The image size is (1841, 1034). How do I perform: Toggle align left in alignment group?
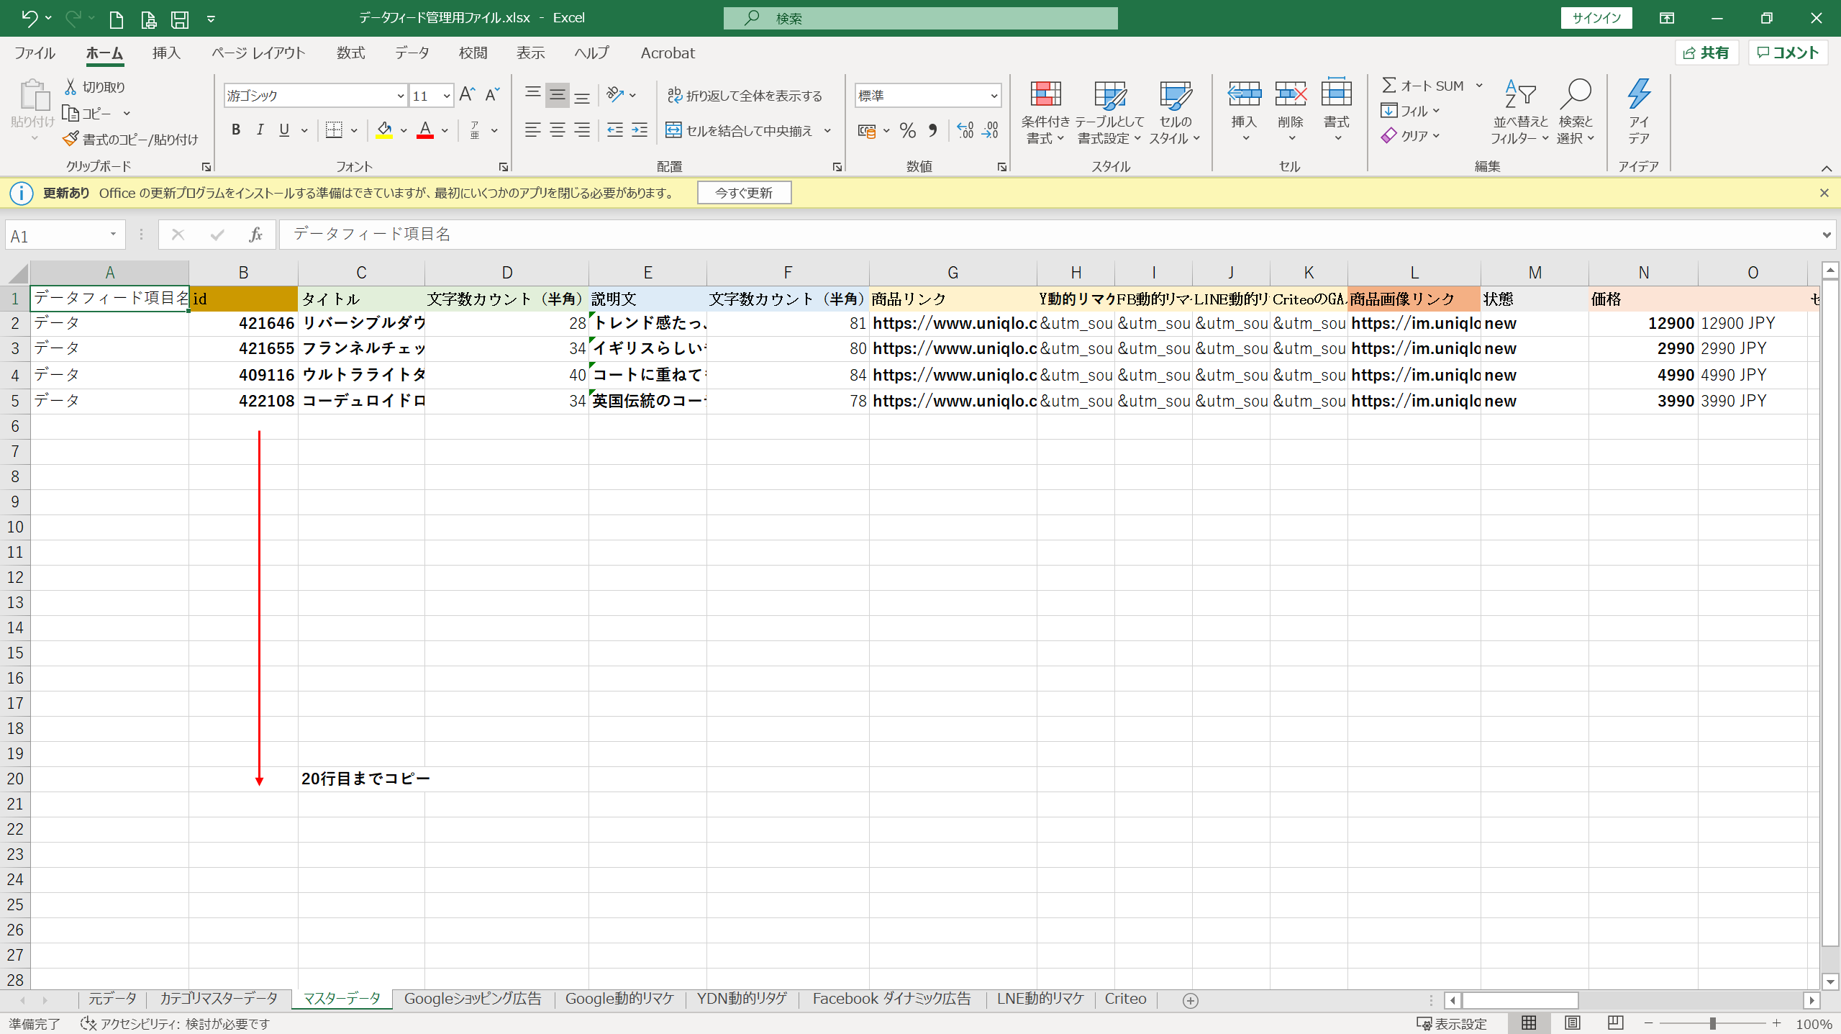click(532, 130)
